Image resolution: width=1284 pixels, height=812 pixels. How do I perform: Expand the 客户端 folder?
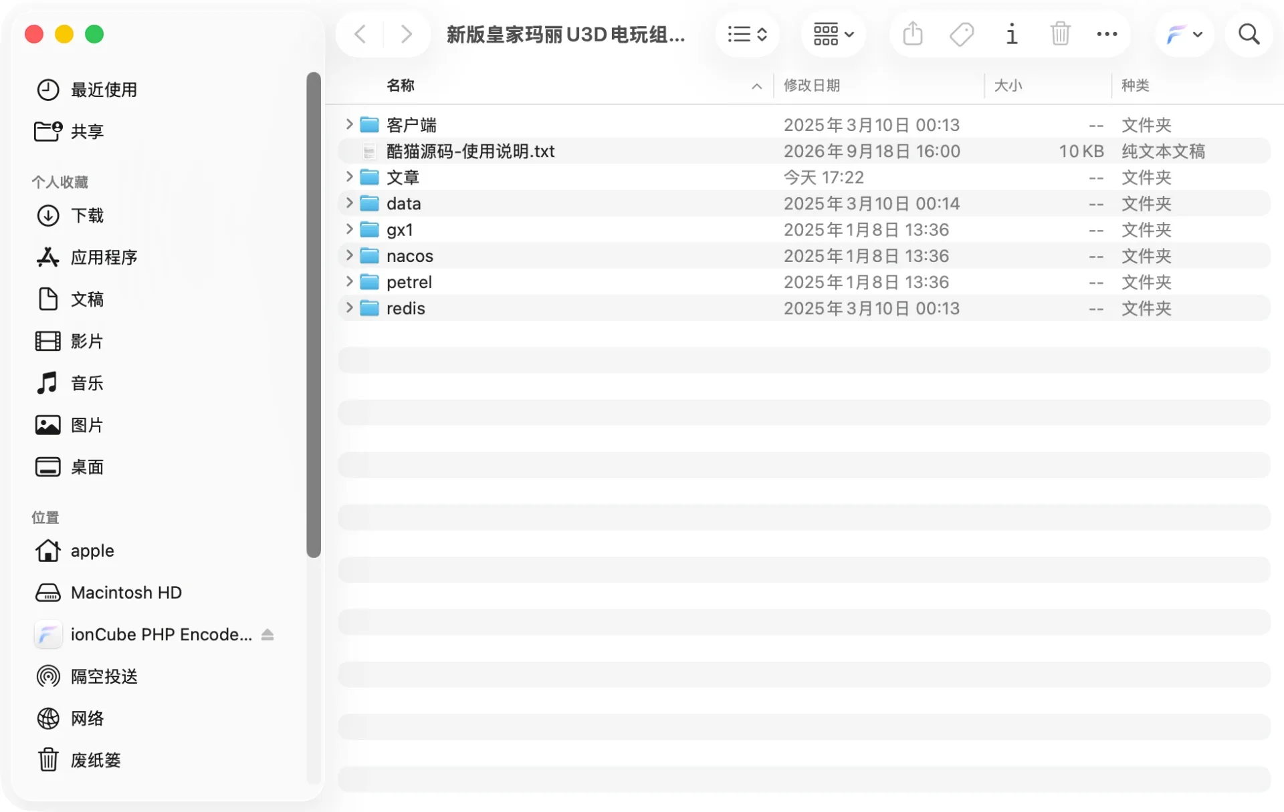pyautogui.click(x=348, y=124)
